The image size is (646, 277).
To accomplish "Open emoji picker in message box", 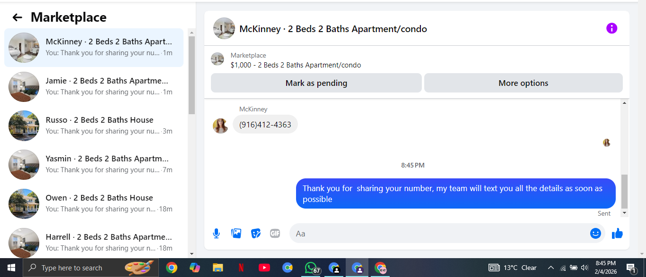I will [595, 233].
